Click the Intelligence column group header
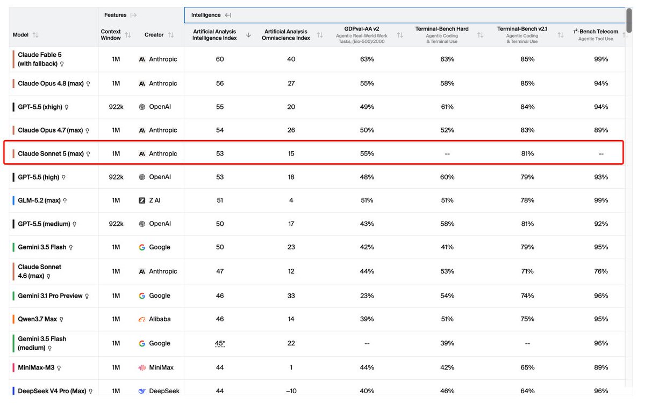645x406 pixels. tap(206, 15)
